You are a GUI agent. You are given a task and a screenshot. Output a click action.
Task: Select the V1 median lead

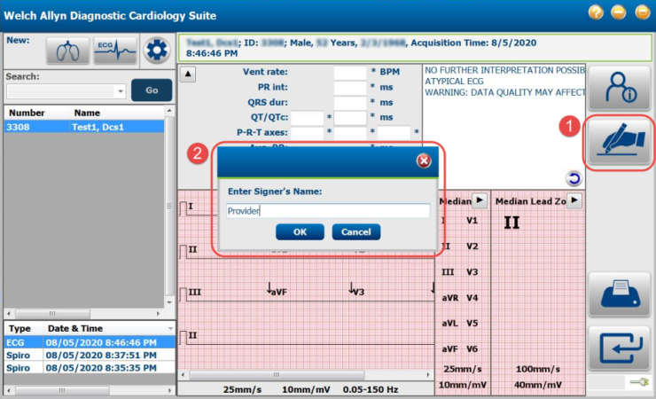tap(472, 221)
